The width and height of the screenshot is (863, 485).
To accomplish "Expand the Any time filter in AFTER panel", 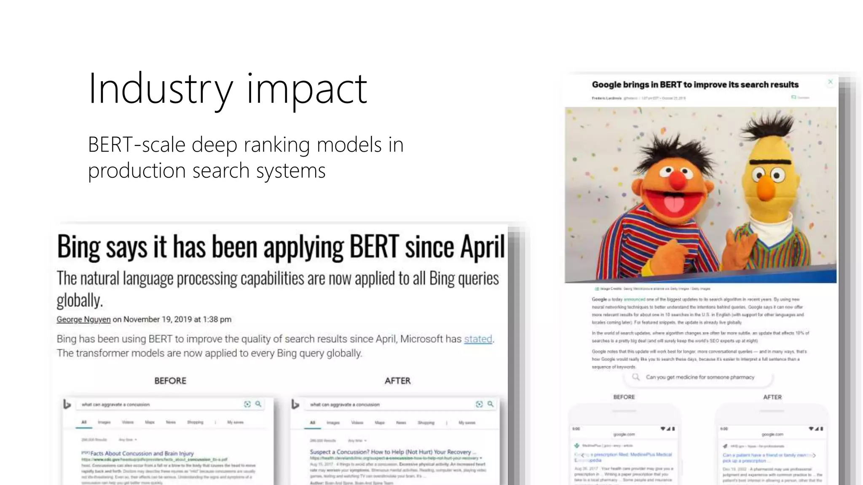I will click(358, 440).
